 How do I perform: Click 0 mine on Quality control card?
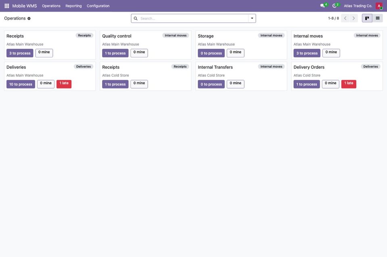click(x=139, y=53)
